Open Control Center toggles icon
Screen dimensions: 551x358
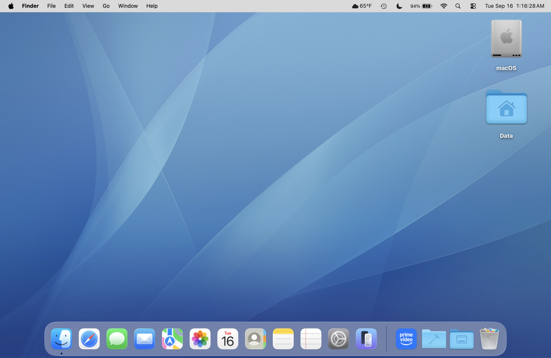tap(473, 6)
